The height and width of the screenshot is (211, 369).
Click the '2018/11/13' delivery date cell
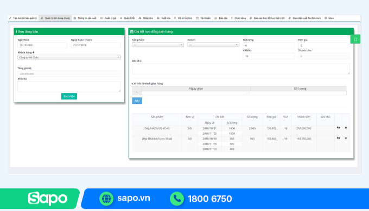tap(209, 149)
